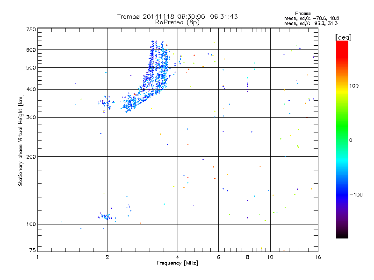Click the blue echo cluster just below 2 MHz near 350 km

105,104
